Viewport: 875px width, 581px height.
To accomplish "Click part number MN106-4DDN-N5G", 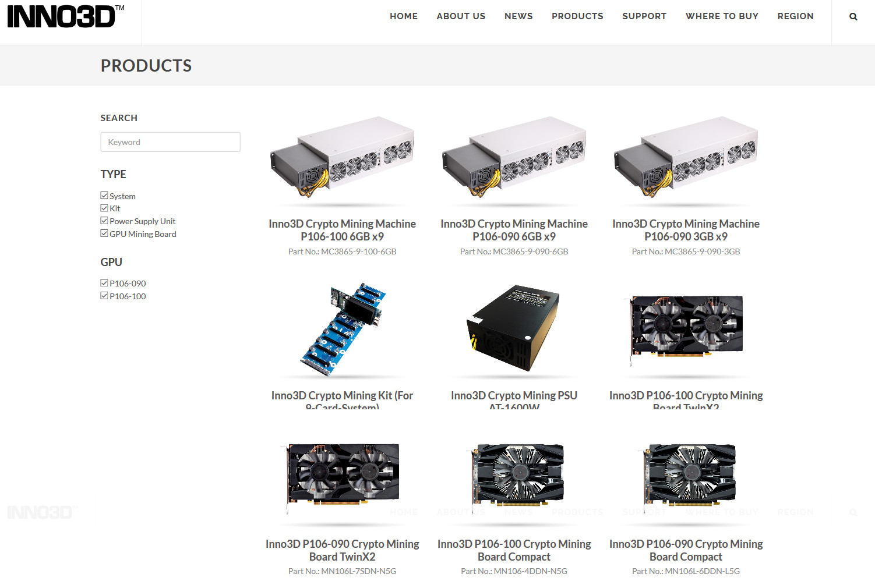I will click(x=514, y=571).
